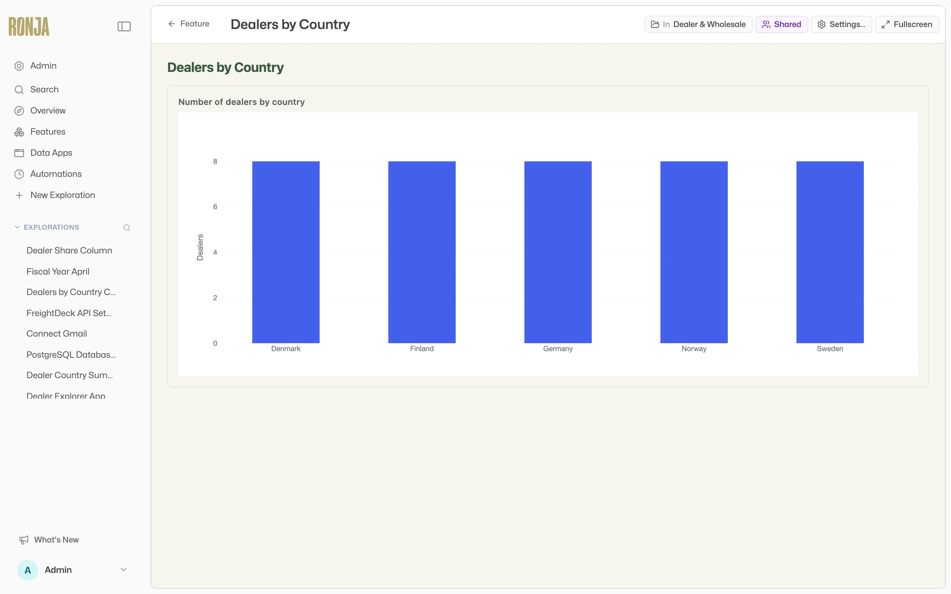Viewport: 951px width, 594px height.
Task: Click the Finland bar in the chart
Action: tap(422, 252)
